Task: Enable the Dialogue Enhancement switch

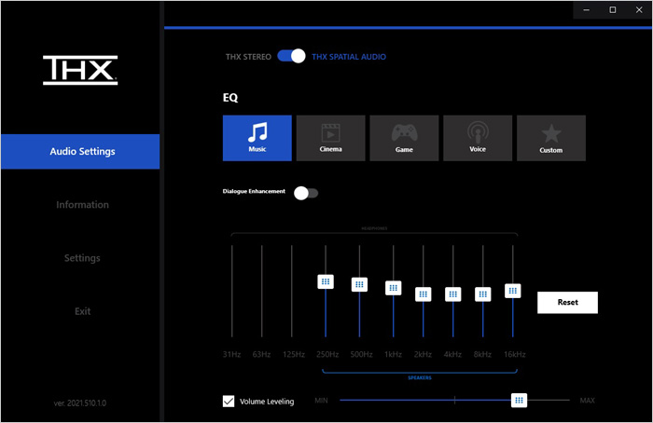Action: [306, 193]
